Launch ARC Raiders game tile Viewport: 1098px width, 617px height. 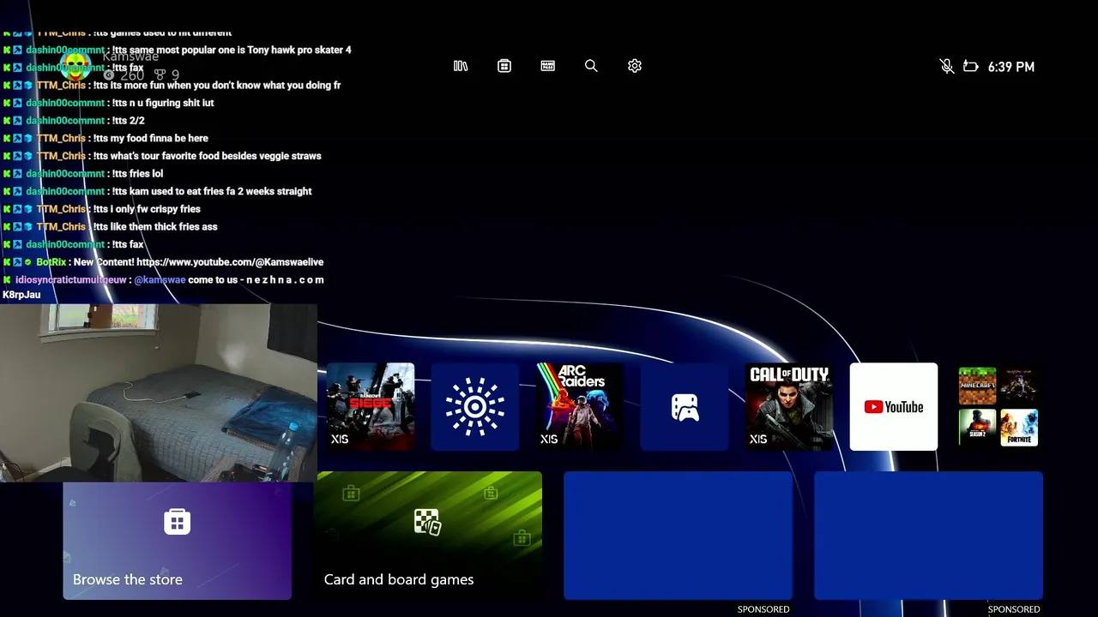(580, 406)
